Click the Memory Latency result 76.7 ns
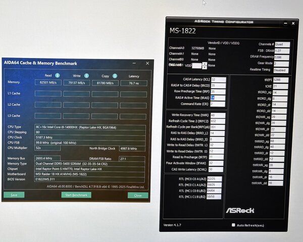303x242 pixels. click(134, 83)
